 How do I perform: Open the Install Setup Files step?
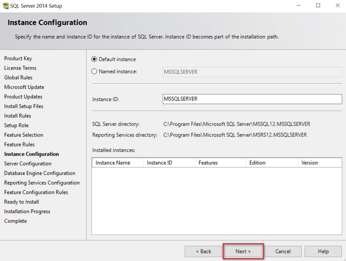coord(24,106)
